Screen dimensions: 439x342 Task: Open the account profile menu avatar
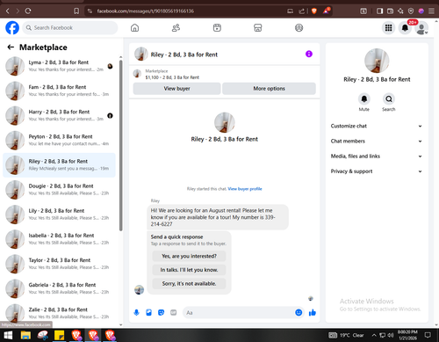tap(421, 28)
